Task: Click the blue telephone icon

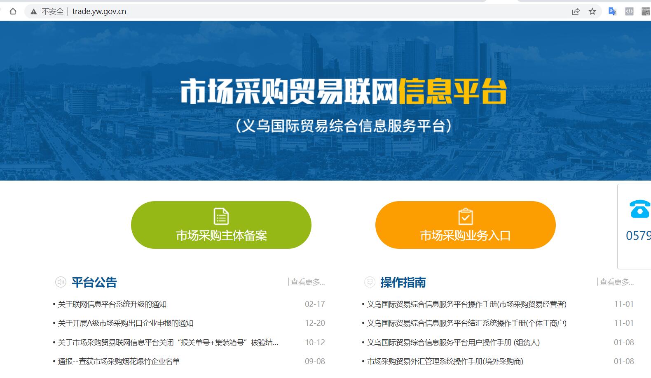Action: tap(640, 209)
